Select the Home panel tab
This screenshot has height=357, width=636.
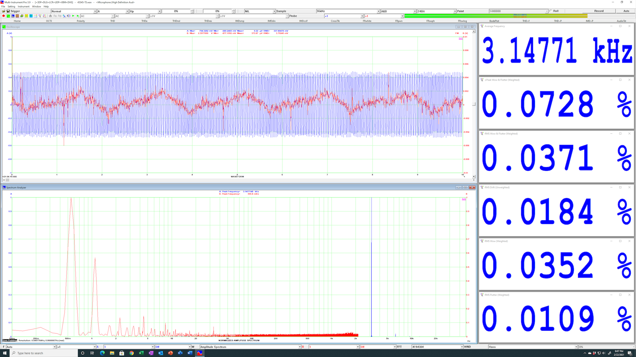point(17,21)
